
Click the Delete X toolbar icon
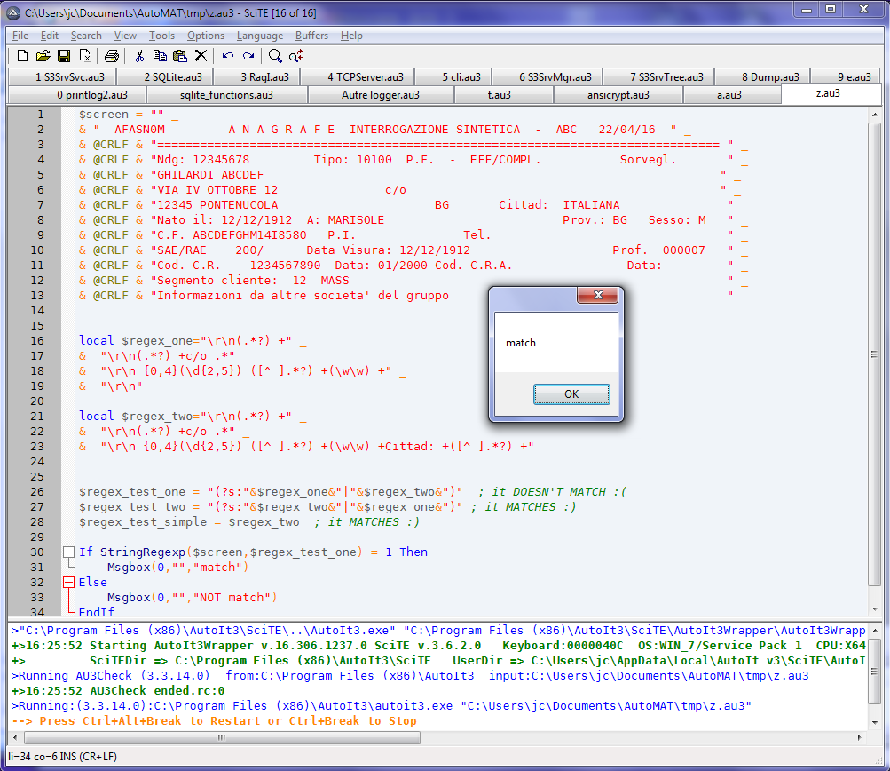[x=201, y=56]
